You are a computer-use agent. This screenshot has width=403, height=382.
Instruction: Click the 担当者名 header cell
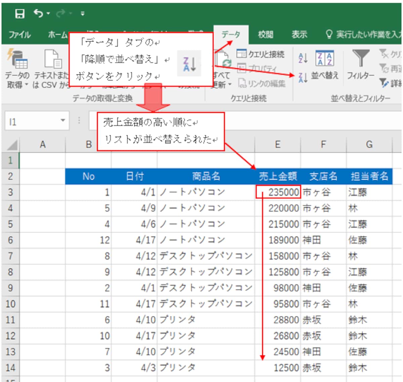(x=369, y=176)
